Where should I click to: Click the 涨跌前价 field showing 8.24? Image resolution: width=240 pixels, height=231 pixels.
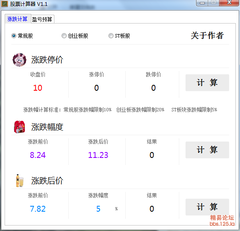tap(38, 155)
